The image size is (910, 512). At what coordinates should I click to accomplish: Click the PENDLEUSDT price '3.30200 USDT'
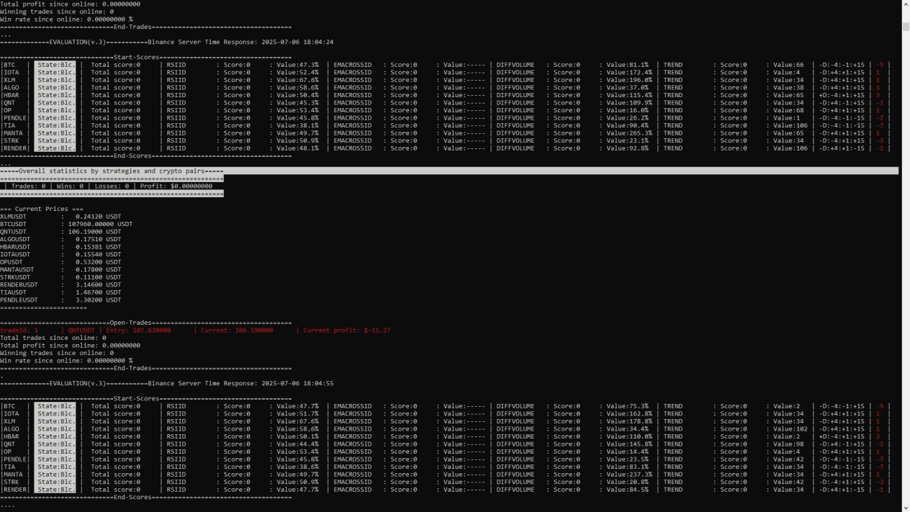pos(99,300)
